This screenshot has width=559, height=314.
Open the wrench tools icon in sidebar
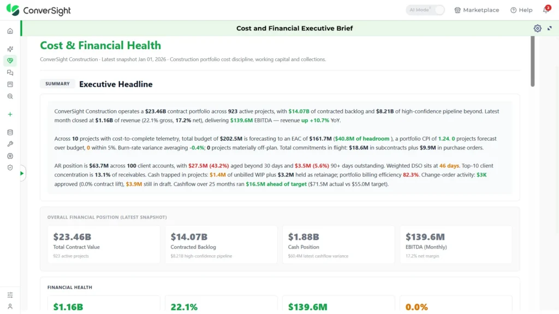(x=10, y=144)
